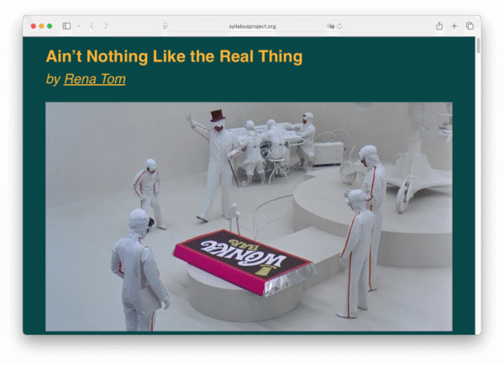Reload the current page
The width and height of the screenshot is (504, 365).
339,26
